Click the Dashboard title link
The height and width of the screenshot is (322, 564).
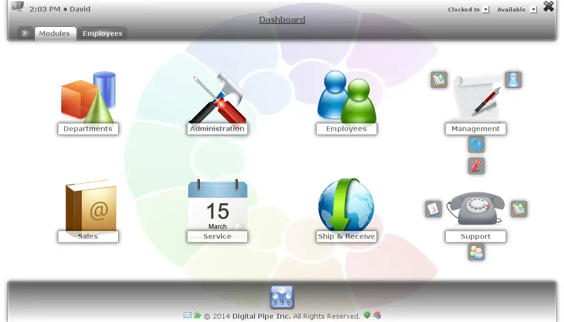[282, 20]
